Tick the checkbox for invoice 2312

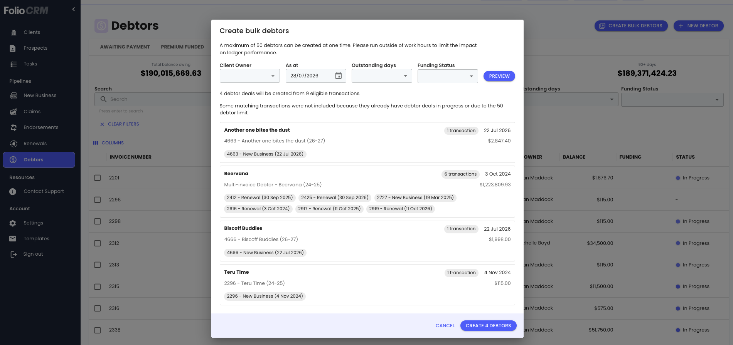point(98,243)
